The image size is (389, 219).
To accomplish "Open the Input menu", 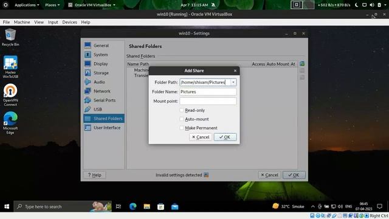I will point(53,22).
